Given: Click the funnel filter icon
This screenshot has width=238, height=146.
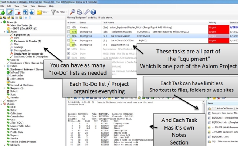Looking at the screenshot, I should 53,12.
